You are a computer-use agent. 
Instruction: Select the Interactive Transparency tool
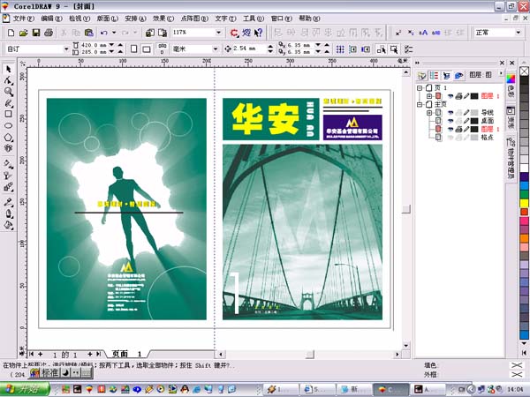(x=9, y=176)
